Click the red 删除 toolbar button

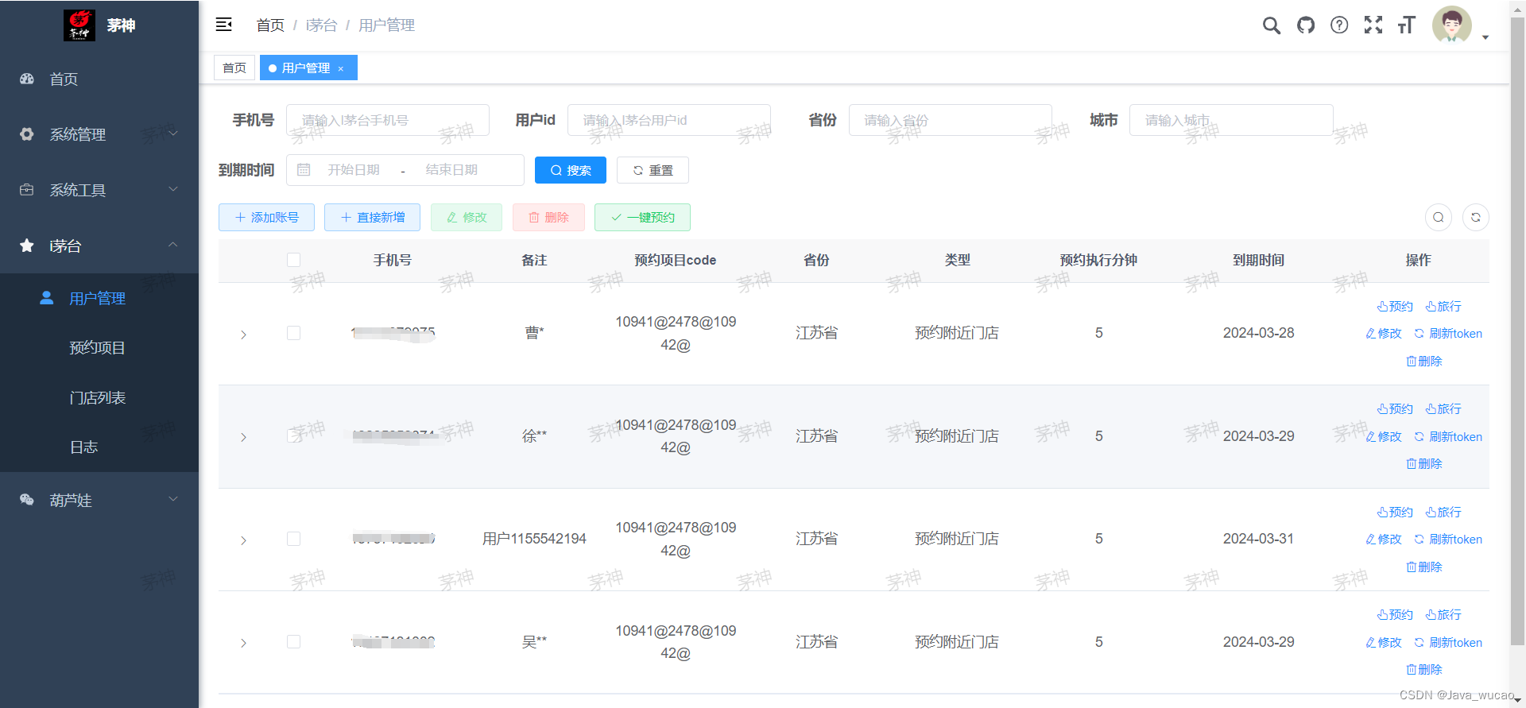tap(548, 217)
